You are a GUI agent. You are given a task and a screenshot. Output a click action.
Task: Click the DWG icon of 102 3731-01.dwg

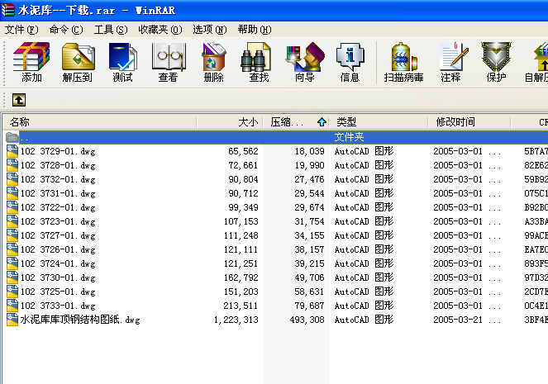(x=12, y=192)
